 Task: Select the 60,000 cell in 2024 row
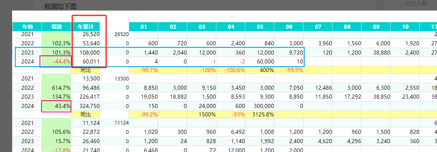click(x=260, y=61)
